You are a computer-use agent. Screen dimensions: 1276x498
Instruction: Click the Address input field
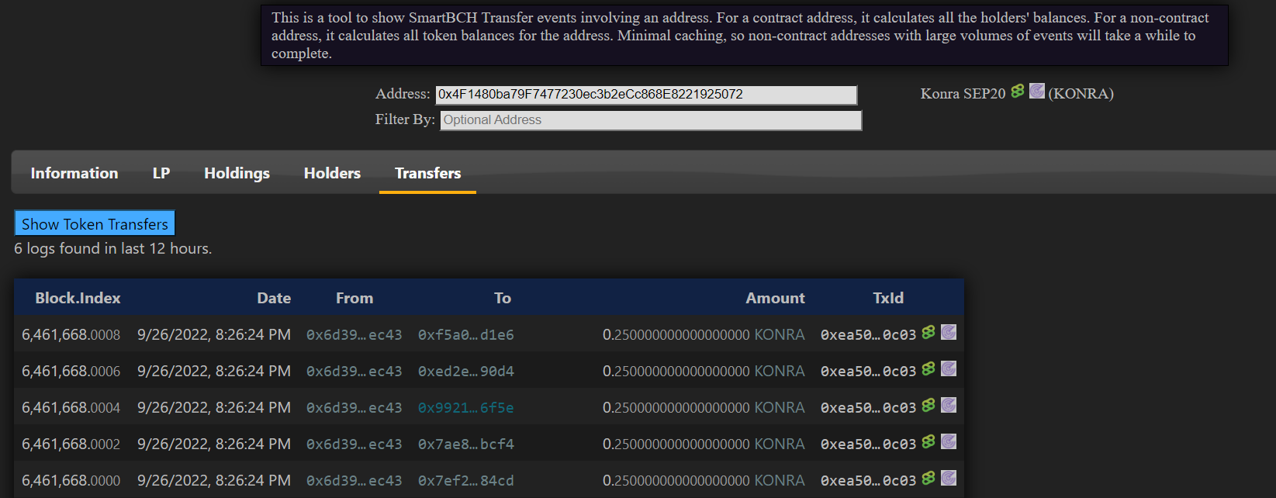click(x=646, y=95)
